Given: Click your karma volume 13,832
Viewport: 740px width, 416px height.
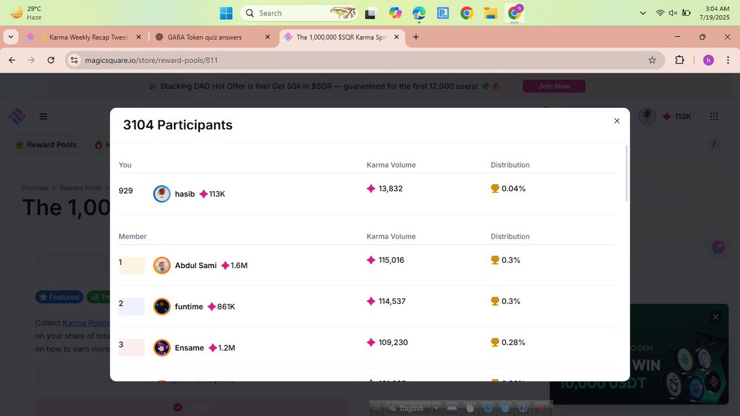Looking at the screenshot, I should 390,189.
